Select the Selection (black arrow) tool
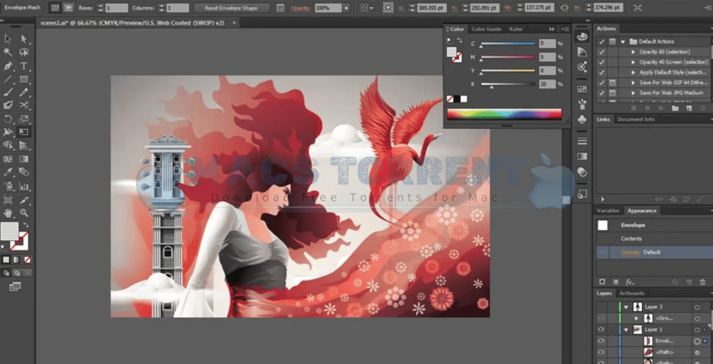 click(8, 39)
